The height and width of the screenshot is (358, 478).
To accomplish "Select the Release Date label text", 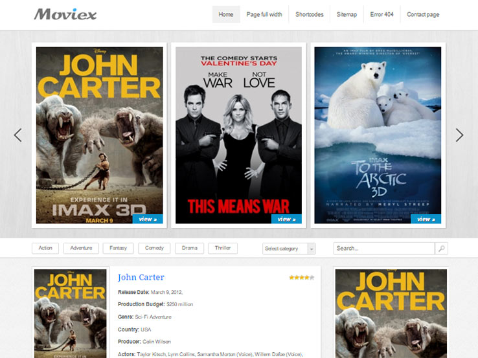I will tap(133, 292).
